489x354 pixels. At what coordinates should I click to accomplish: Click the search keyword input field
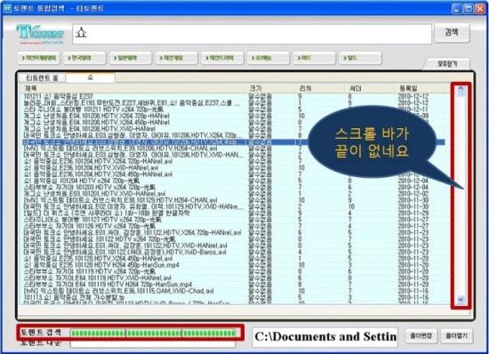point(252,34)
